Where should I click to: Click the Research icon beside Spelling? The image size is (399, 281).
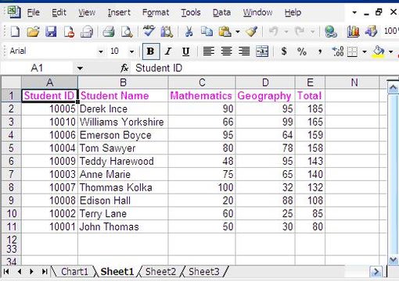coord(167,32)
